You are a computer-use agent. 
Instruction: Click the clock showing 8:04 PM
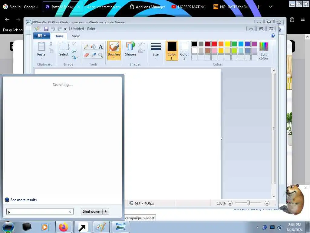[295, 225]
